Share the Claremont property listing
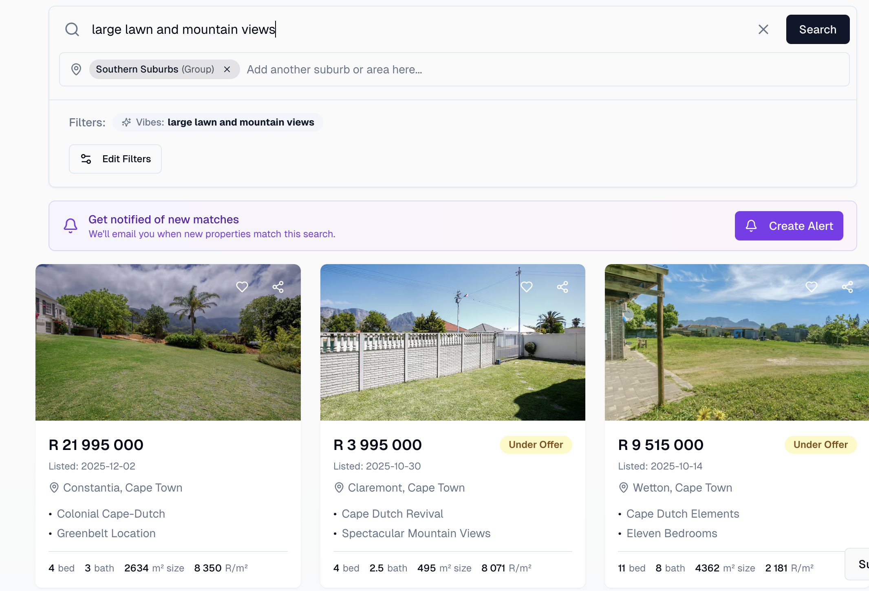869x591 pixels. (x=562, y=287)
